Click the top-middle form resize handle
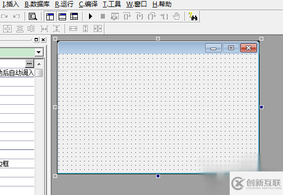The width and height of the screenshot is (283, 195). pos(158,38)
